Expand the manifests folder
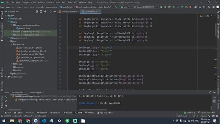Screen dimensions: 220x124 tap(8, 19)
